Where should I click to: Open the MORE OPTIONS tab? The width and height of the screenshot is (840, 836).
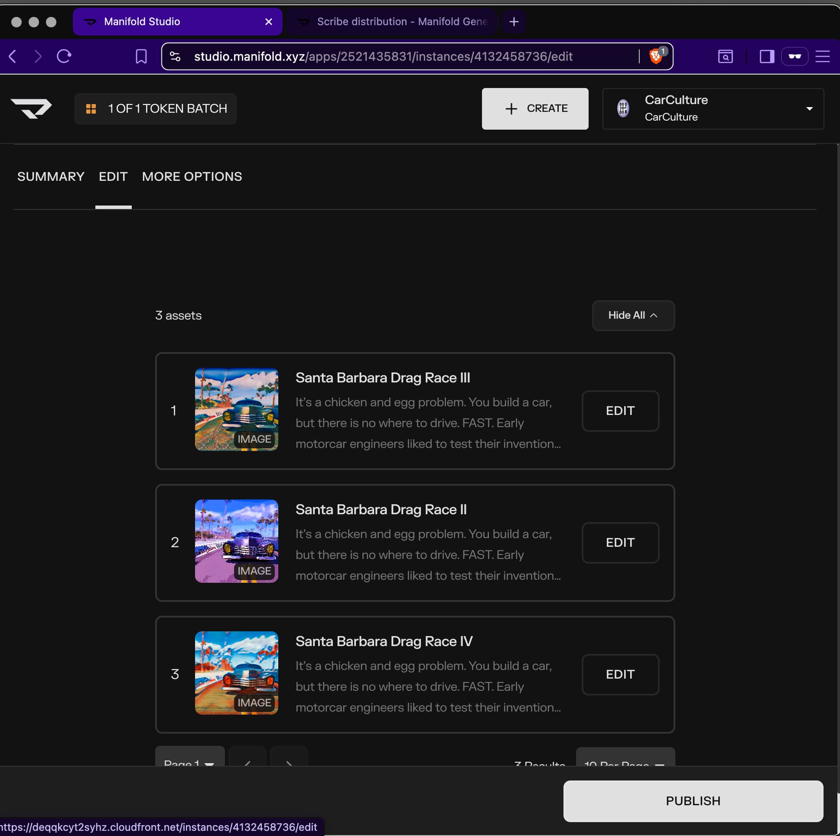click(x=192, y=176)
